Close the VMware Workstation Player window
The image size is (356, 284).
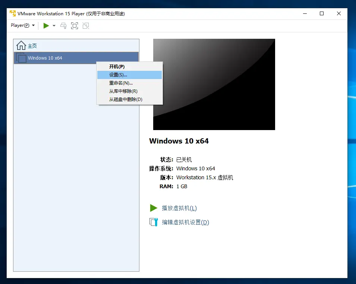point(339,14)
